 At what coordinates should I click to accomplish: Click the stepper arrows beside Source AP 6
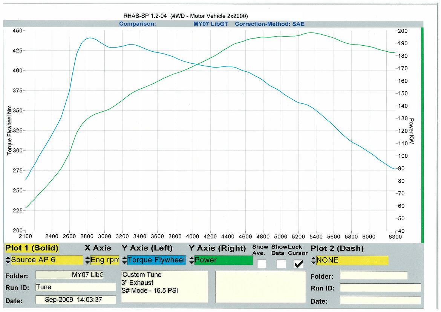(8, 260)
